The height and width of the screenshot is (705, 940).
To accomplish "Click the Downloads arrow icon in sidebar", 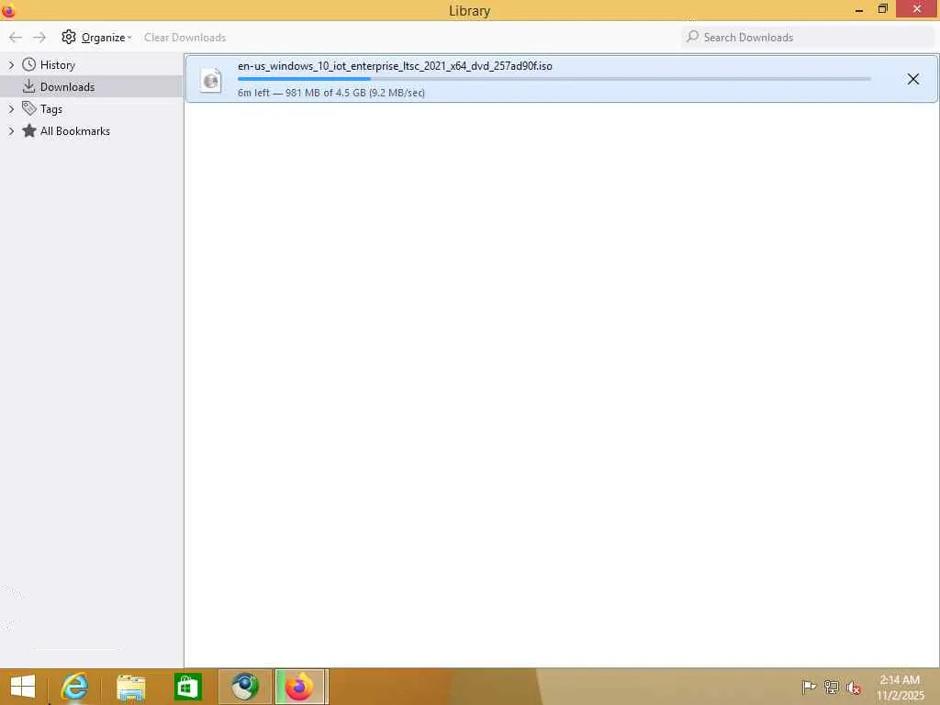I will (x=28, y=86).
